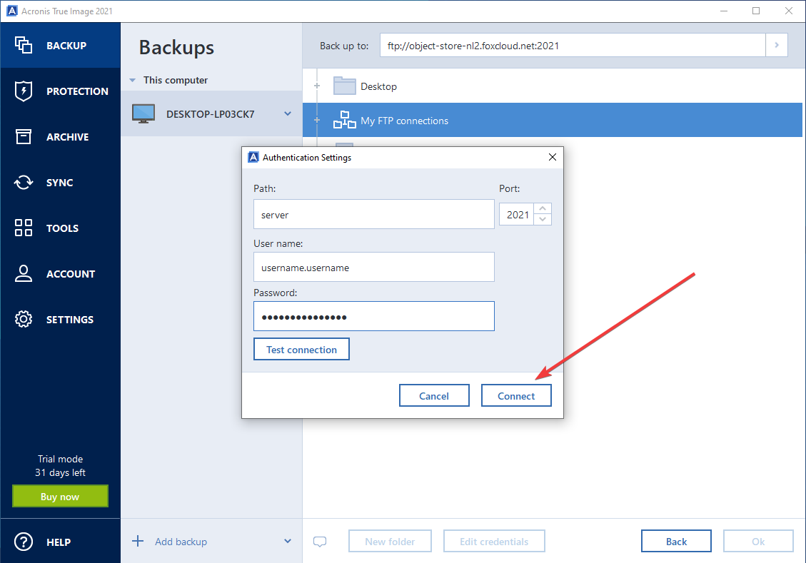This screenshot has height=563, width=806.
Task: Click the User name input field
Action: pyautogui.click(x=373, y=268)
